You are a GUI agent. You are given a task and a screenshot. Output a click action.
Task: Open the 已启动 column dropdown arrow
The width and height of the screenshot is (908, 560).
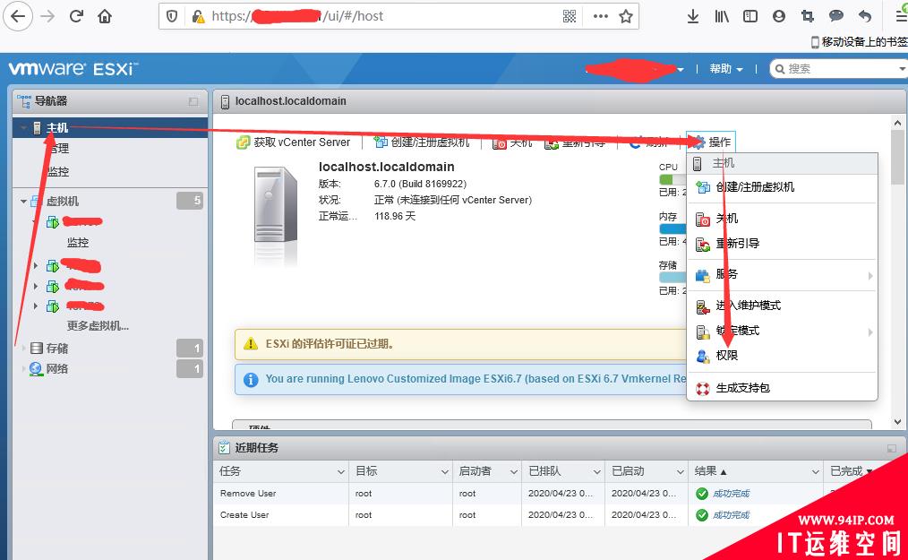pos(681,472)
